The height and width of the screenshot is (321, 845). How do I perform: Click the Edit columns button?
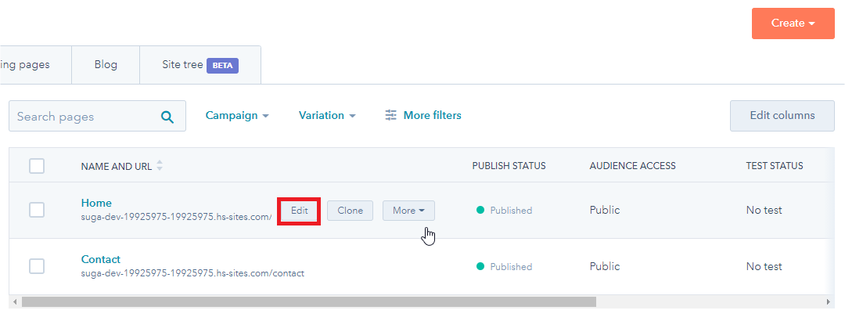pos(782,115)
